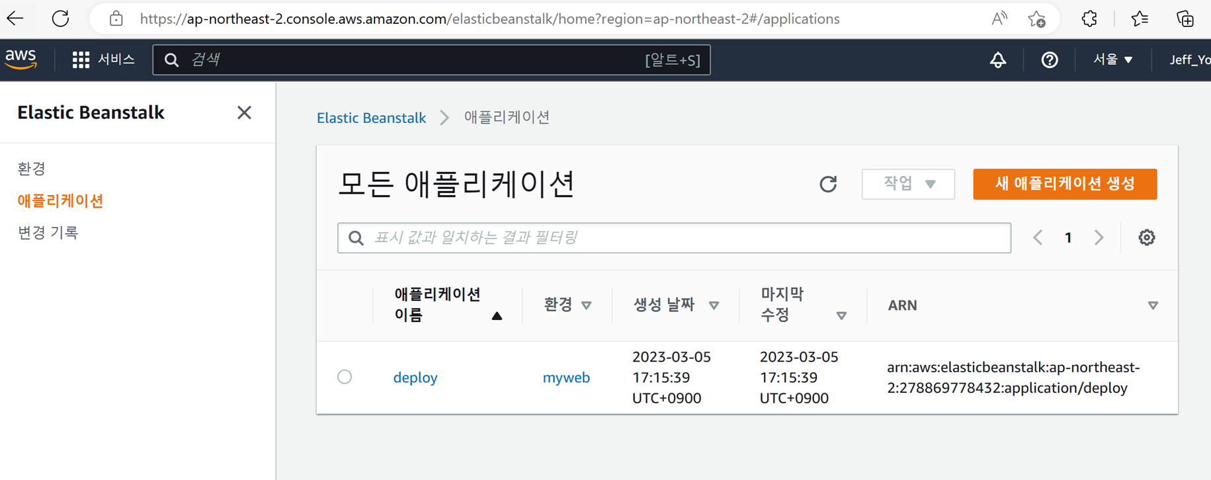Click the browser address bar URL
1211x480 pixels.
[x=489, y=19]
